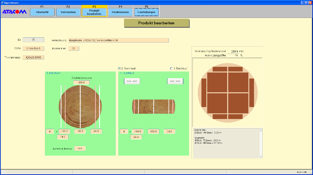Select the Produkt bearbeiten tab (F3)

tap(94, 12)
